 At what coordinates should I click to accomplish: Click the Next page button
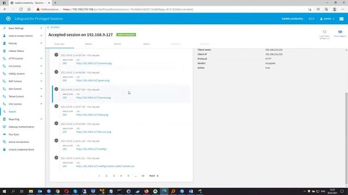tap(154, 175)
